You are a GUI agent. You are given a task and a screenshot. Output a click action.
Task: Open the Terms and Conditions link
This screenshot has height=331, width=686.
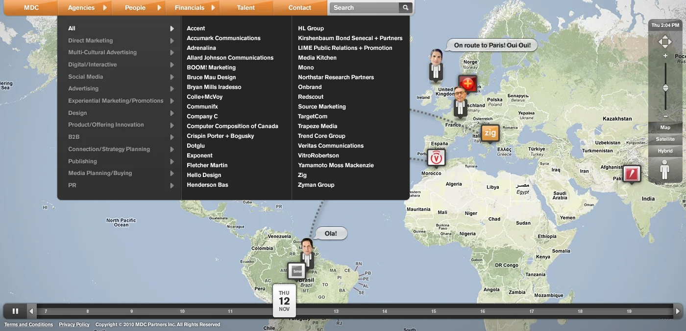pos(29,325)
